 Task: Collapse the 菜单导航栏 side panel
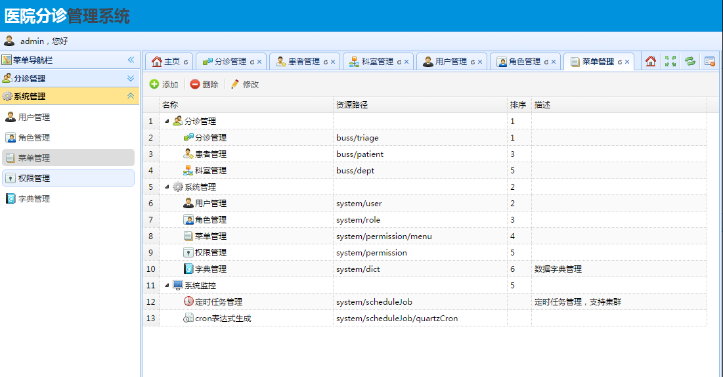pos(130,60)
